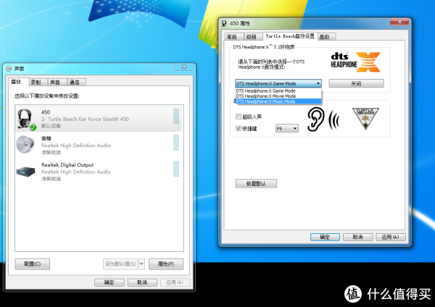Viewport: 435px width, 307px height.
Task: Expand the 设为默认值 dropdown arrow
Action: [141, 264]
